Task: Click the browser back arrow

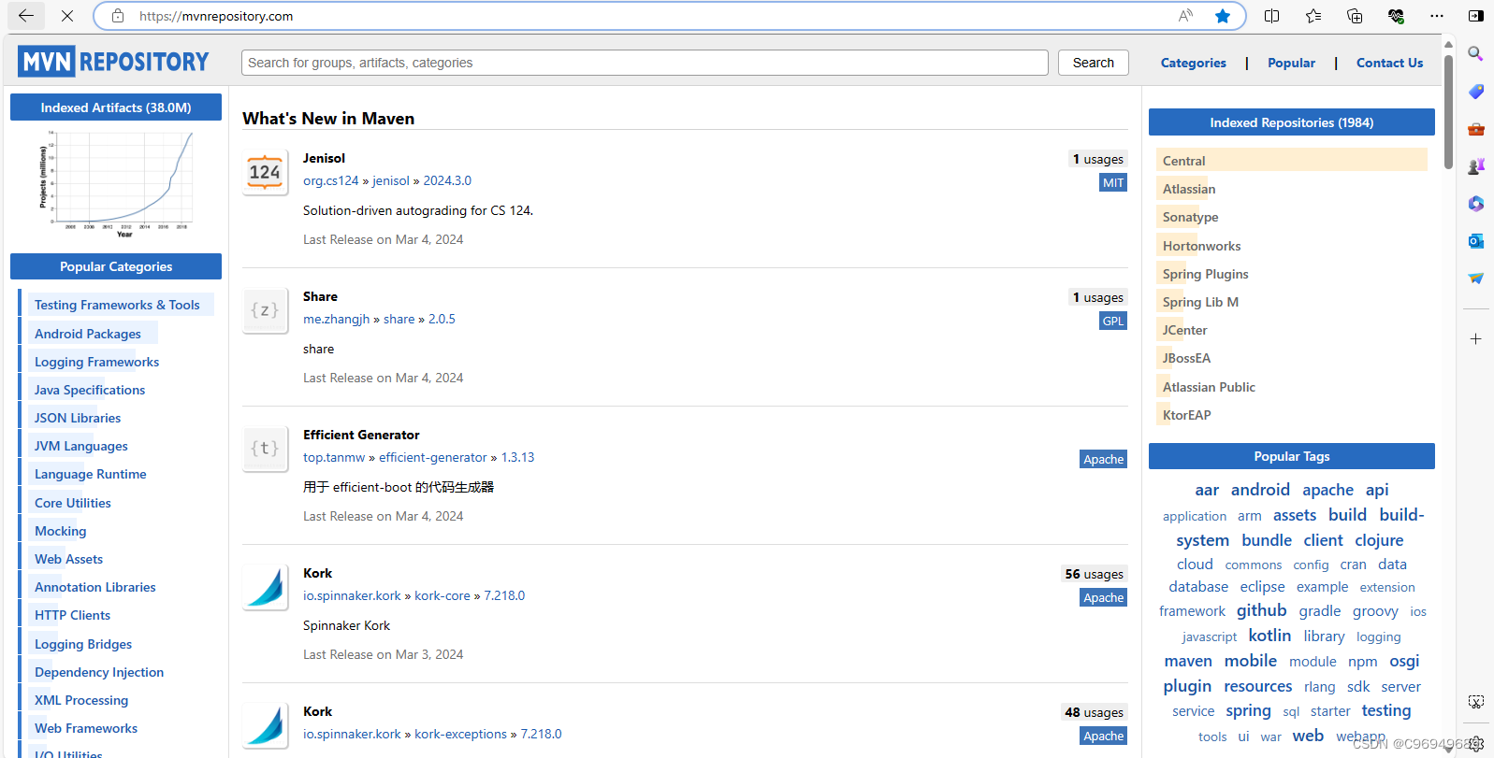Action: click(26, 16)
